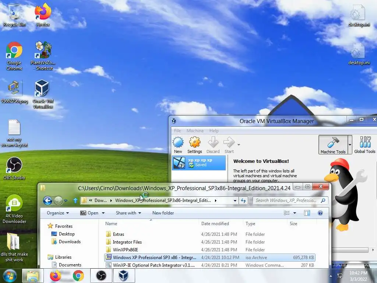Open the Windows Start menu orb

point(9,276)
